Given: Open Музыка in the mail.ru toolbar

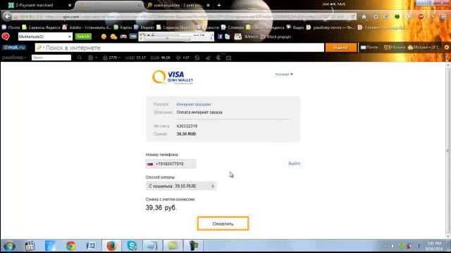Looking at the screenshot, I should click(395, 47).
